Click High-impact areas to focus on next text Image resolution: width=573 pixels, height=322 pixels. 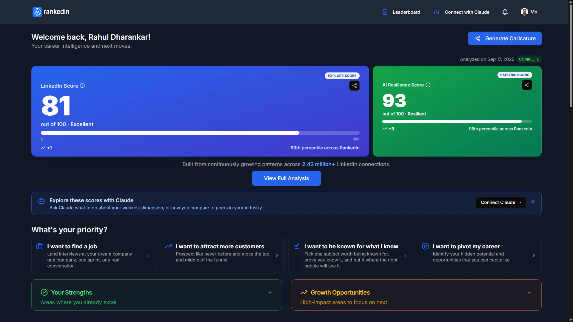pyautogui.click(x=344, y=302)
